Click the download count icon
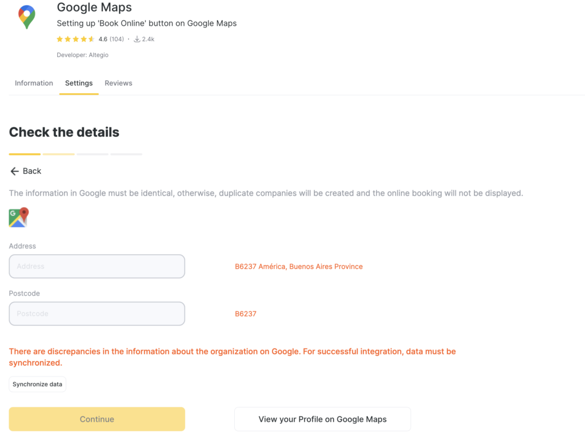585x440 pixels. pos(137,39)
